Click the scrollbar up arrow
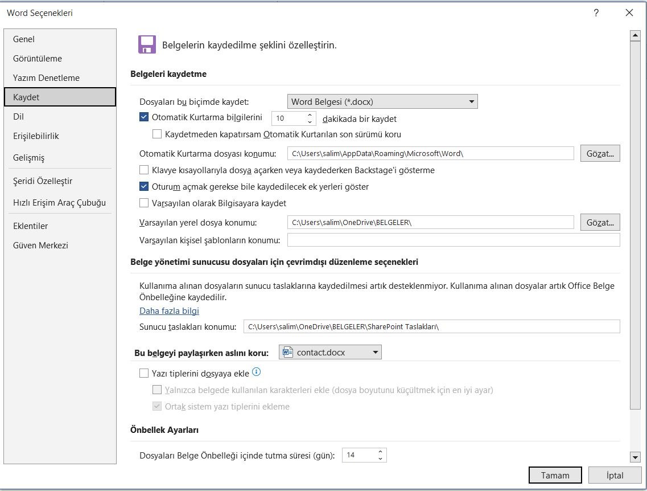The width and height of the screenshot is (647, 491). [x=635, y=36]
